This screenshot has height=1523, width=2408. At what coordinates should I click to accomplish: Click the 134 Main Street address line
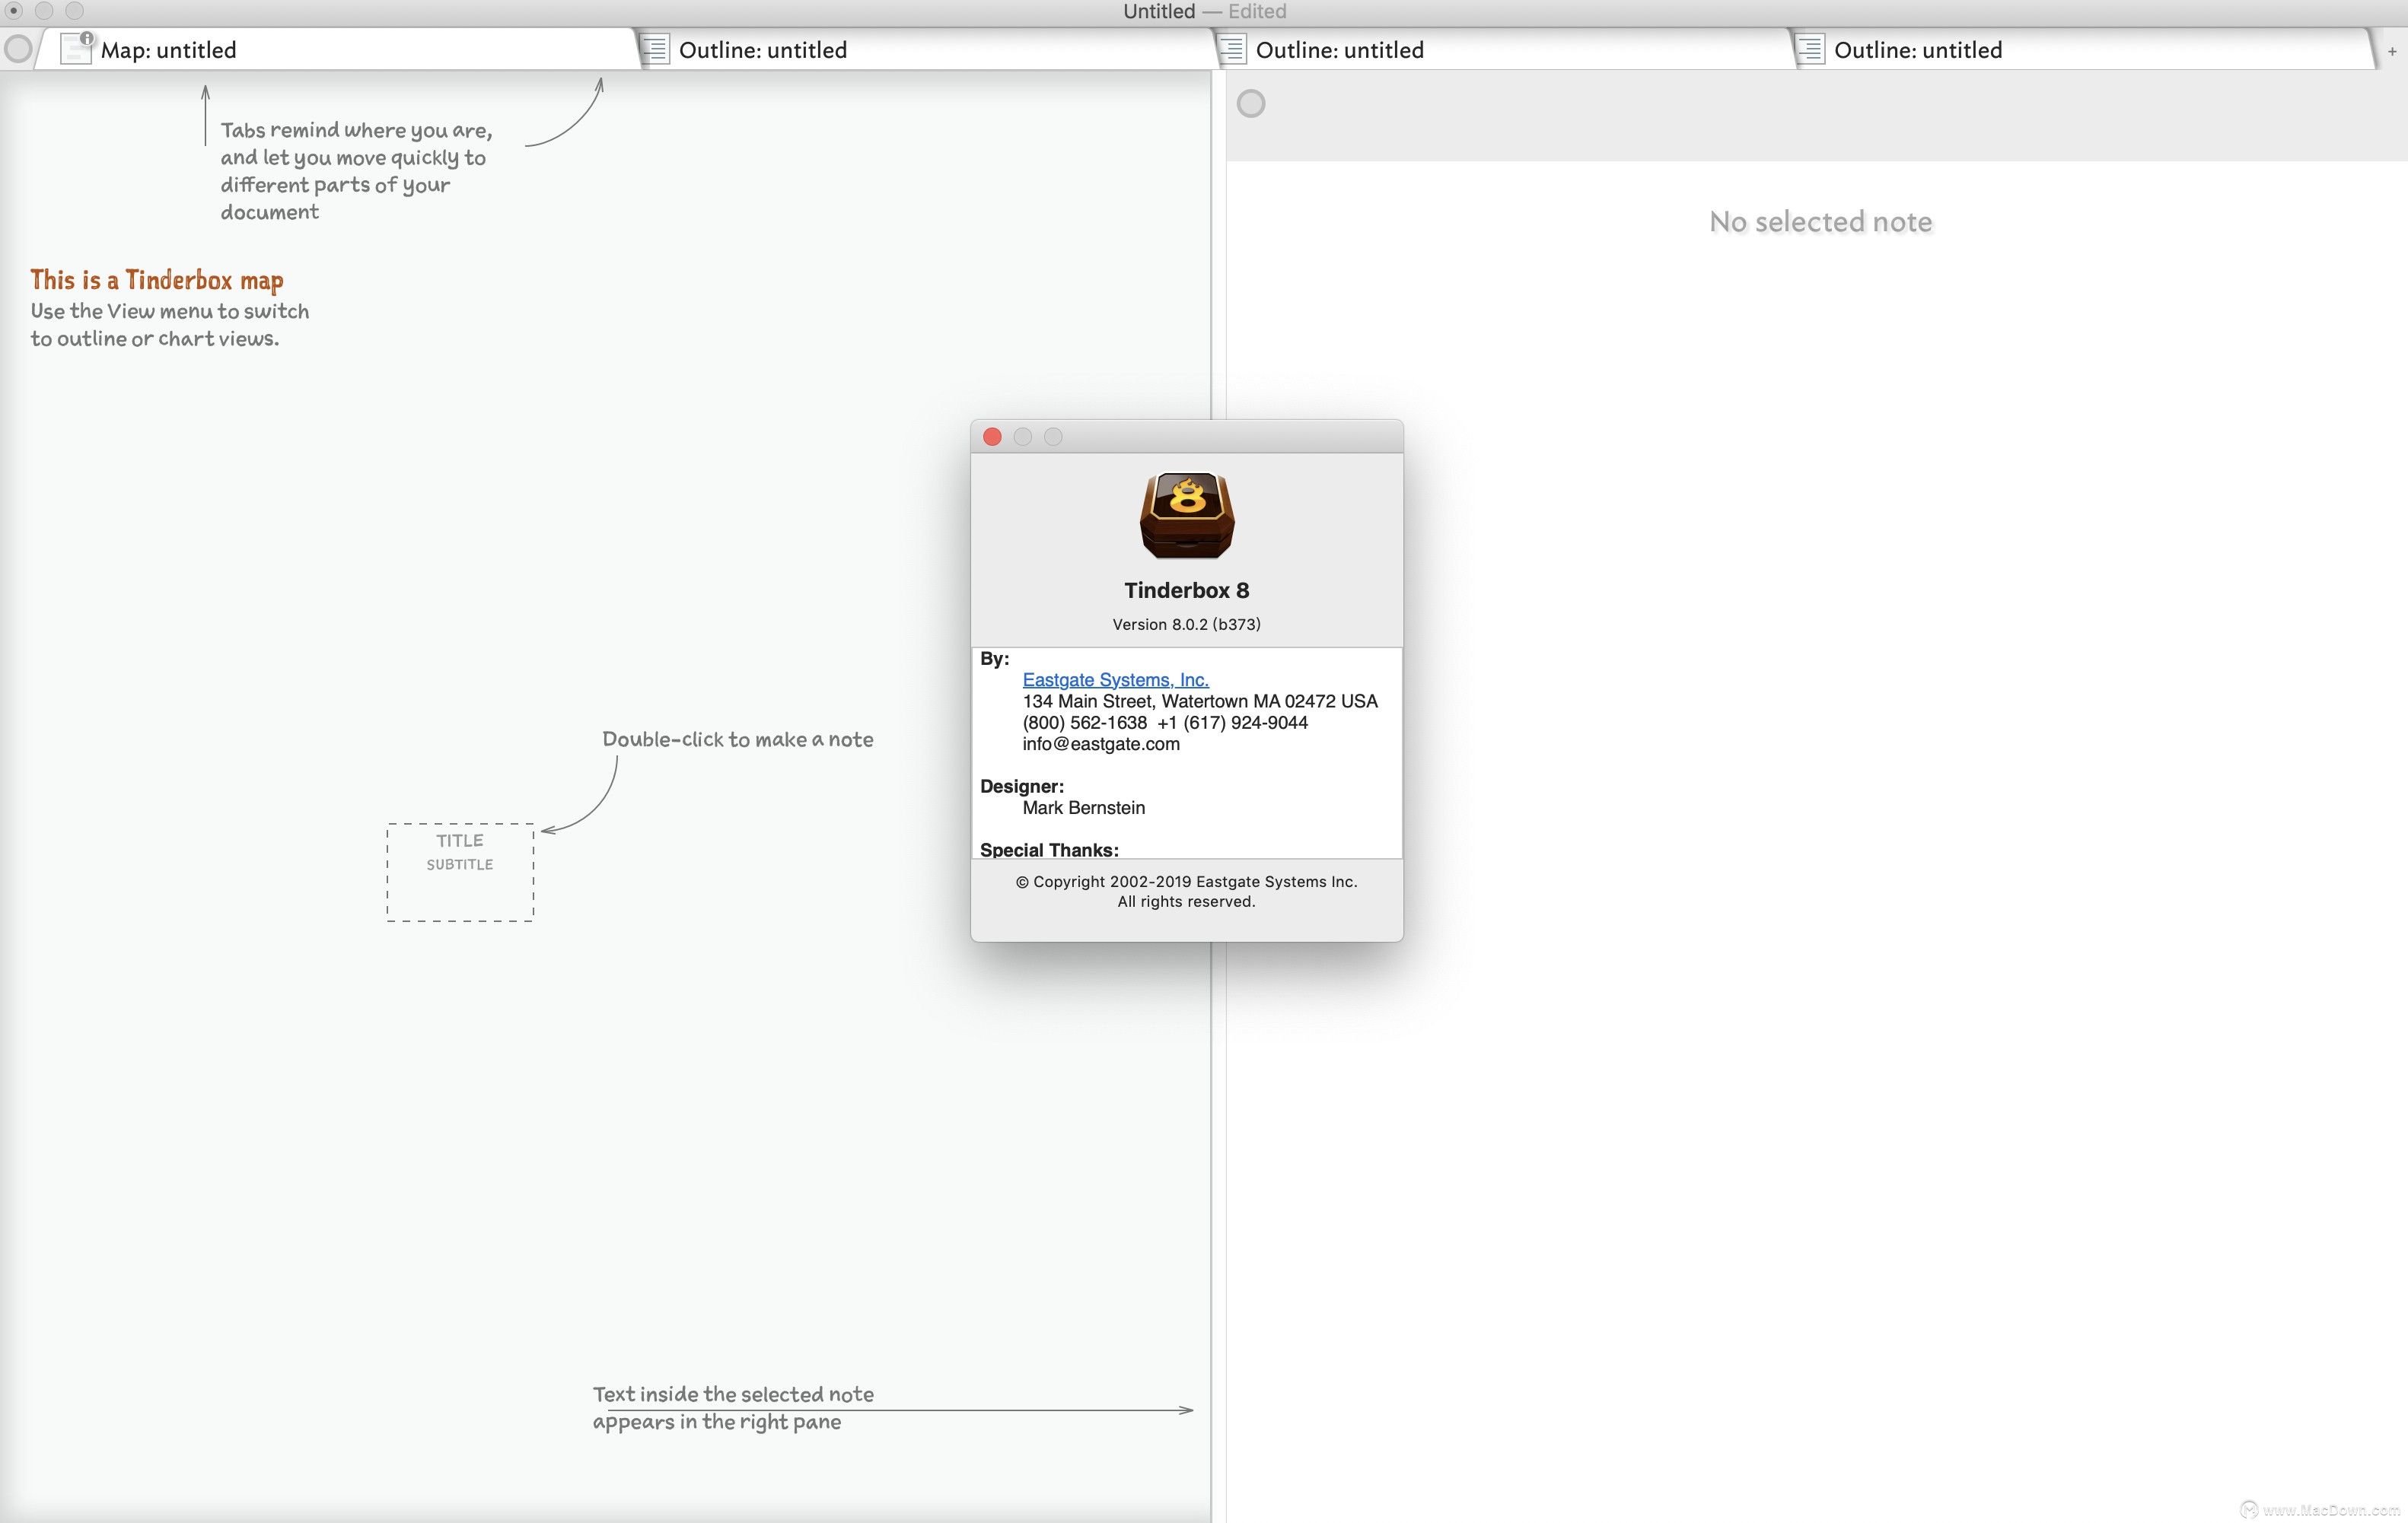pos(1200,701)
